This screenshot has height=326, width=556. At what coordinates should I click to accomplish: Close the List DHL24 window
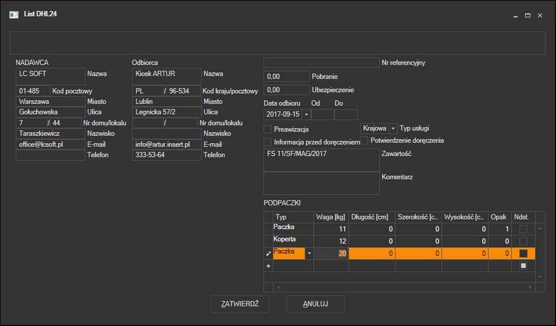click(540, 16)
